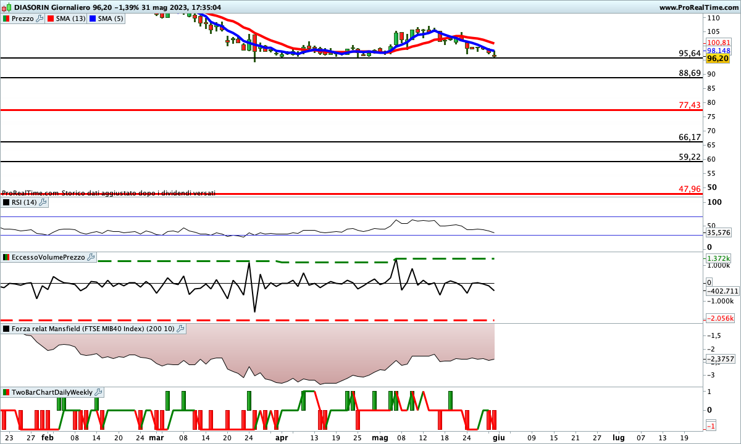Screen dimensions: 741x444
Task: Click the 'feb' month label on time axis
Action: tap(48, 438)
